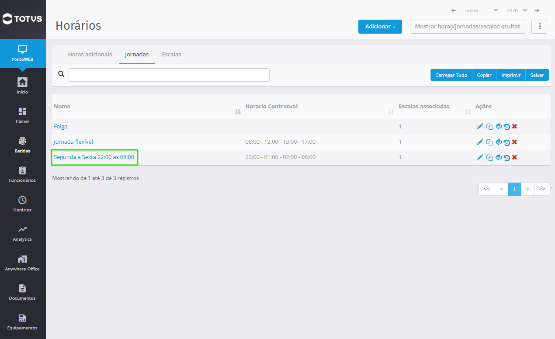Open Documentos in the sidebar

pyautogui.click(x=22, y=292)
